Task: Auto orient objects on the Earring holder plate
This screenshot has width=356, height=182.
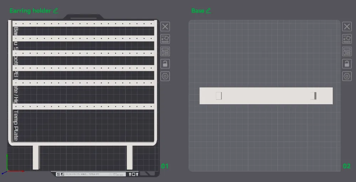Action: coord(165,39)
